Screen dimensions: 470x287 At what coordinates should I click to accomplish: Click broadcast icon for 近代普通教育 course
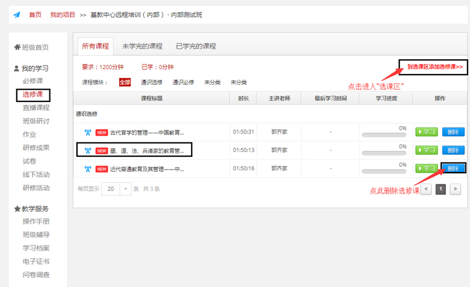pyautogui.click(x=88, y=169)
